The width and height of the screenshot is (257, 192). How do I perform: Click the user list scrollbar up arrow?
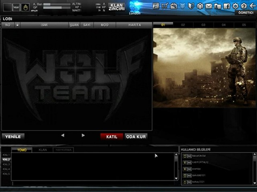click(x=255, y=154)
